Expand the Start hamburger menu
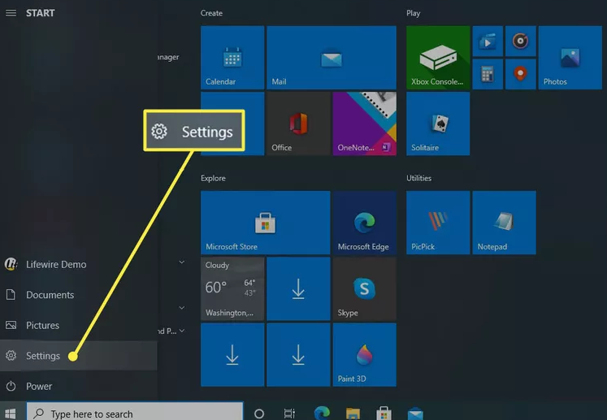This screenshot has height=420, width=607. [11, 13]
